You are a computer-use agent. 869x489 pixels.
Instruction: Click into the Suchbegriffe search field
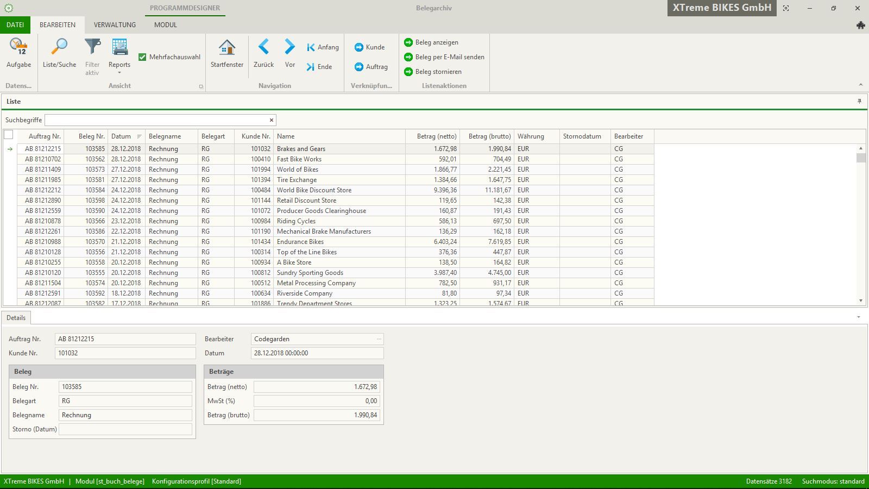click(x=156, y=120)
